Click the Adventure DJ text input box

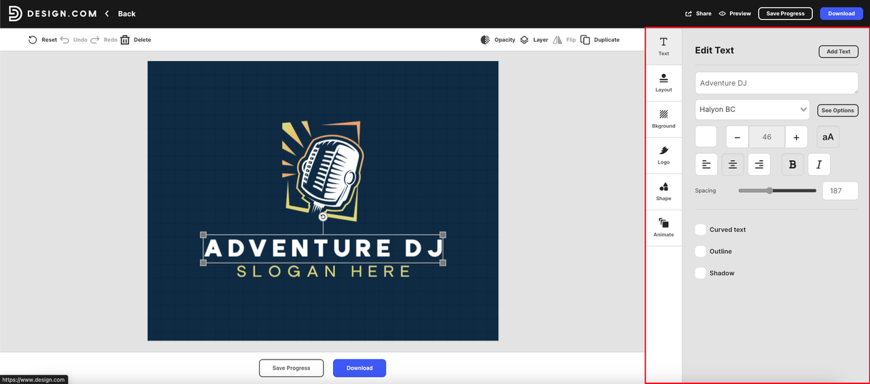[777, 83]
